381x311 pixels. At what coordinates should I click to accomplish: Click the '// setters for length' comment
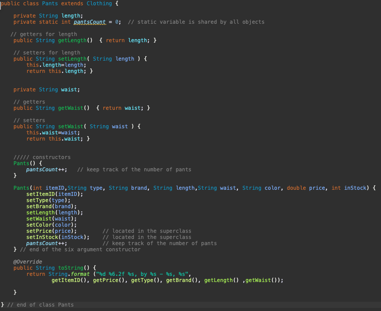pos(47,53)
